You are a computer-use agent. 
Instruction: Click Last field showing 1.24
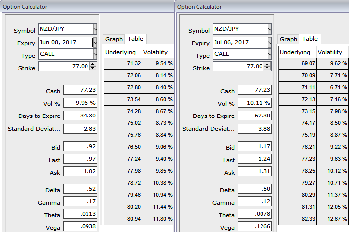pyautogui.click(x=255, y=159)
